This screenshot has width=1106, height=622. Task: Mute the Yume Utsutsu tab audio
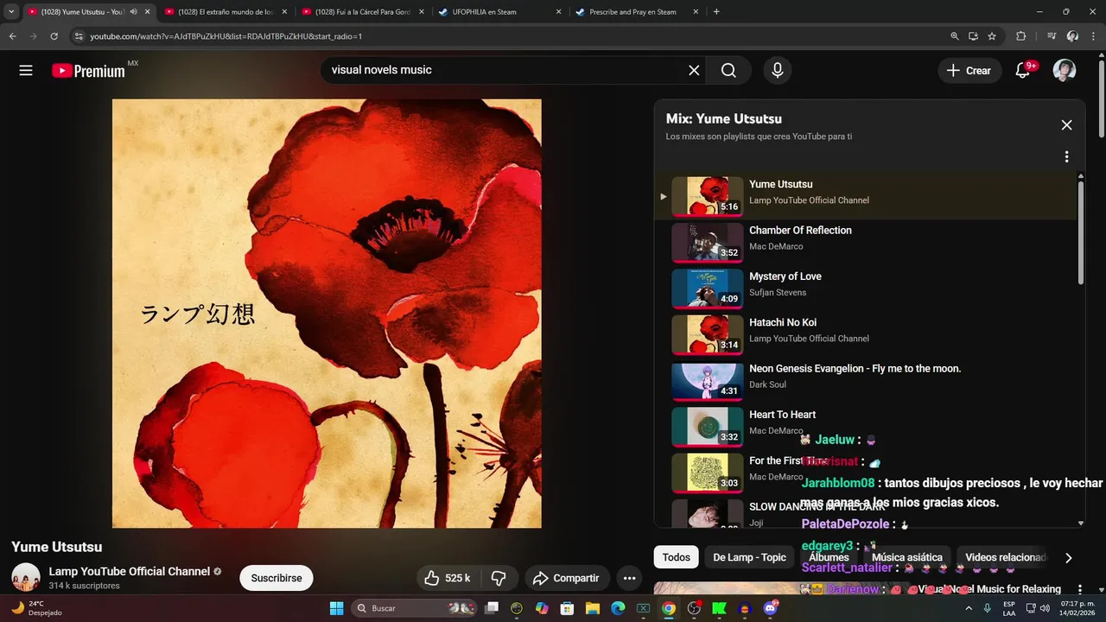tap(134, 12)
